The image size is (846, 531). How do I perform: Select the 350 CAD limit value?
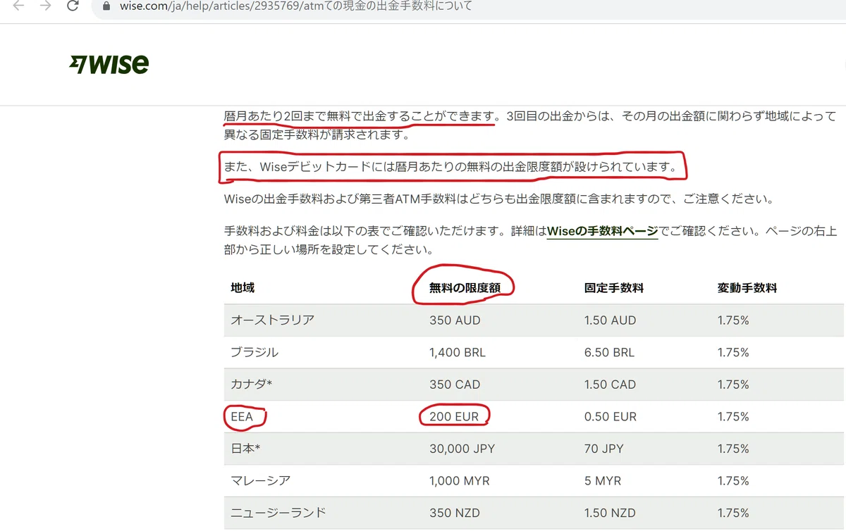click(x=455, y=385)
